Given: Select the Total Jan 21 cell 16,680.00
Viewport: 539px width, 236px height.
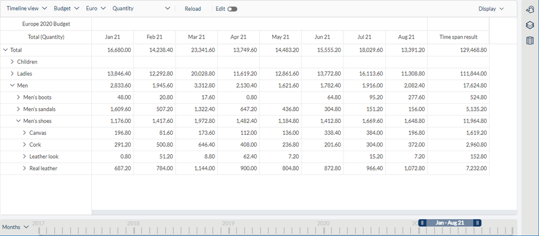Looking at the screenshot, I should (x=113, y=50).
